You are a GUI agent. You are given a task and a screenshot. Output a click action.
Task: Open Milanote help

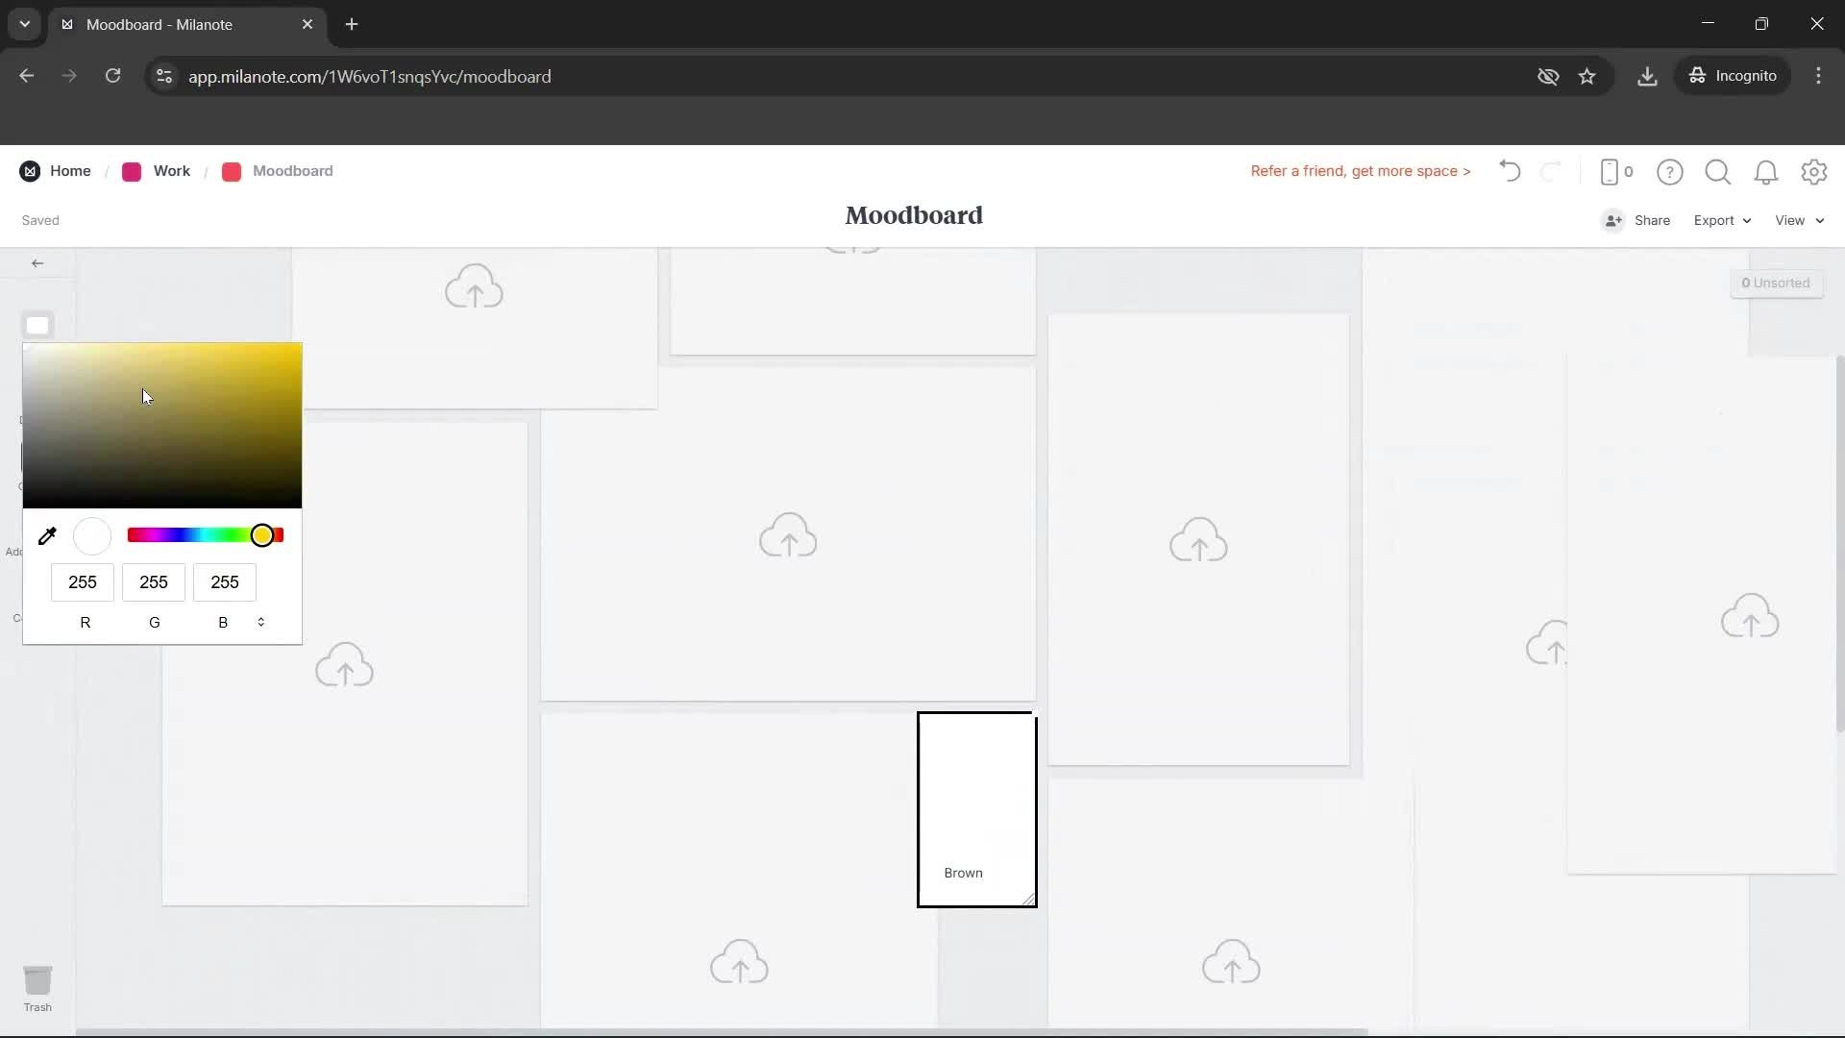pyautogui.click(x=1670, y=171)
